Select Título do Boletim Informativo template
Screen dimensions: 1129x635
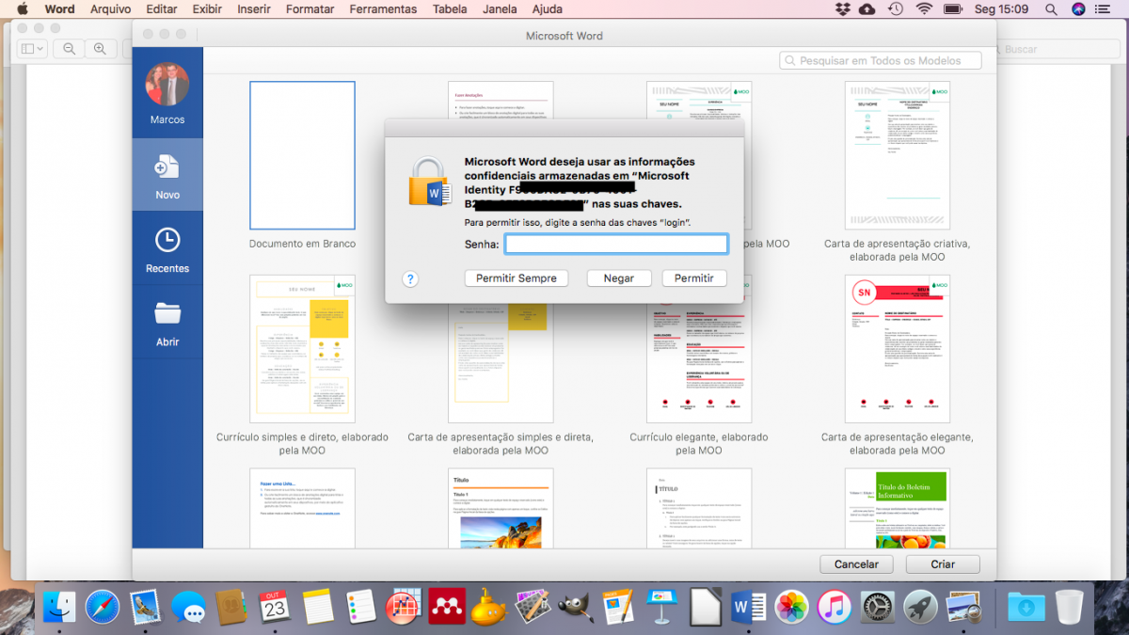tap(898, 508)
